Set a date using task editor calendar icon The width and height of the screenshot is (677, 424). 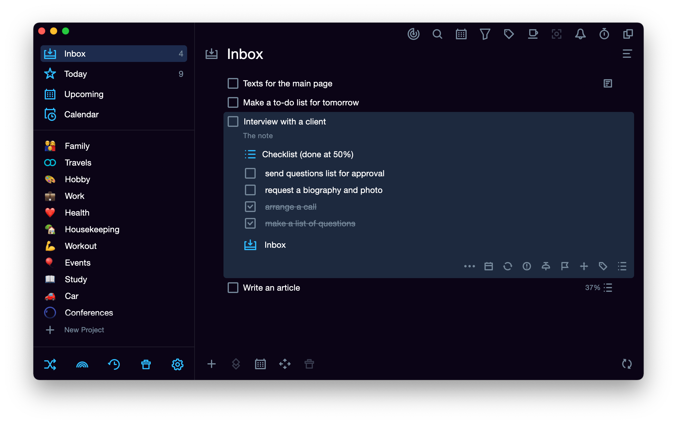488,266
